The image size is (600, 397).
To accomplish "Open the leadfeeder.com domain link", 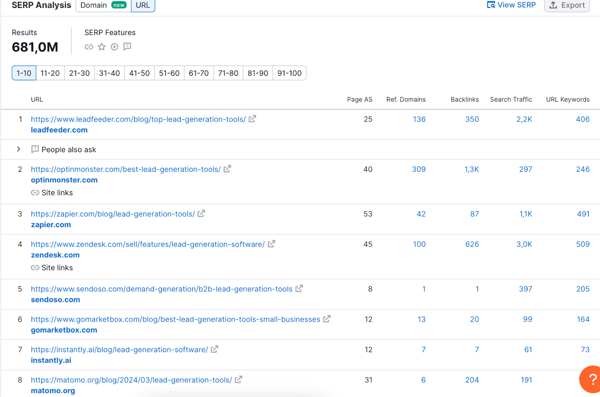I will pyautogui.click(x=59, y=130).
